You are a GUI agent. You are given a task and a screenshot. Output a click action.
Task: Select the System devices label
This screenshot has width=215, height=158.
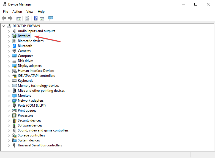coord(29,140)
